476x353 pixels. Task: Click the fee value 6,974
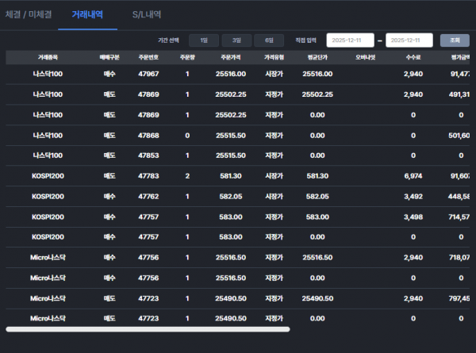(x=413, y=176)
